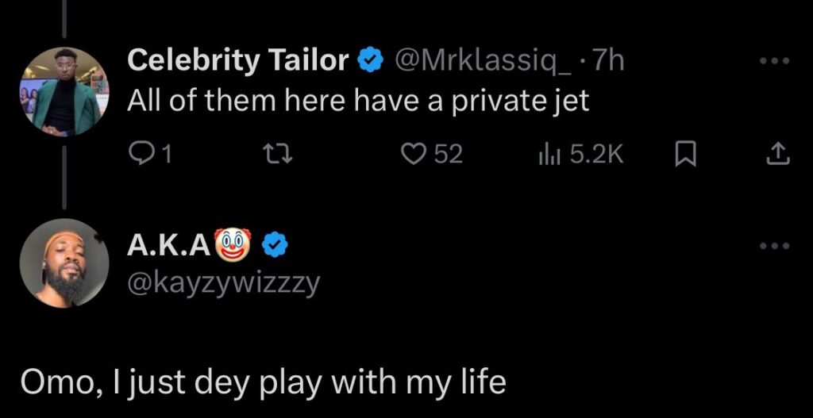Screen dimensions: 813x418
Task: Open more options on A.K.A's tweet
Action: coord(774,246)
